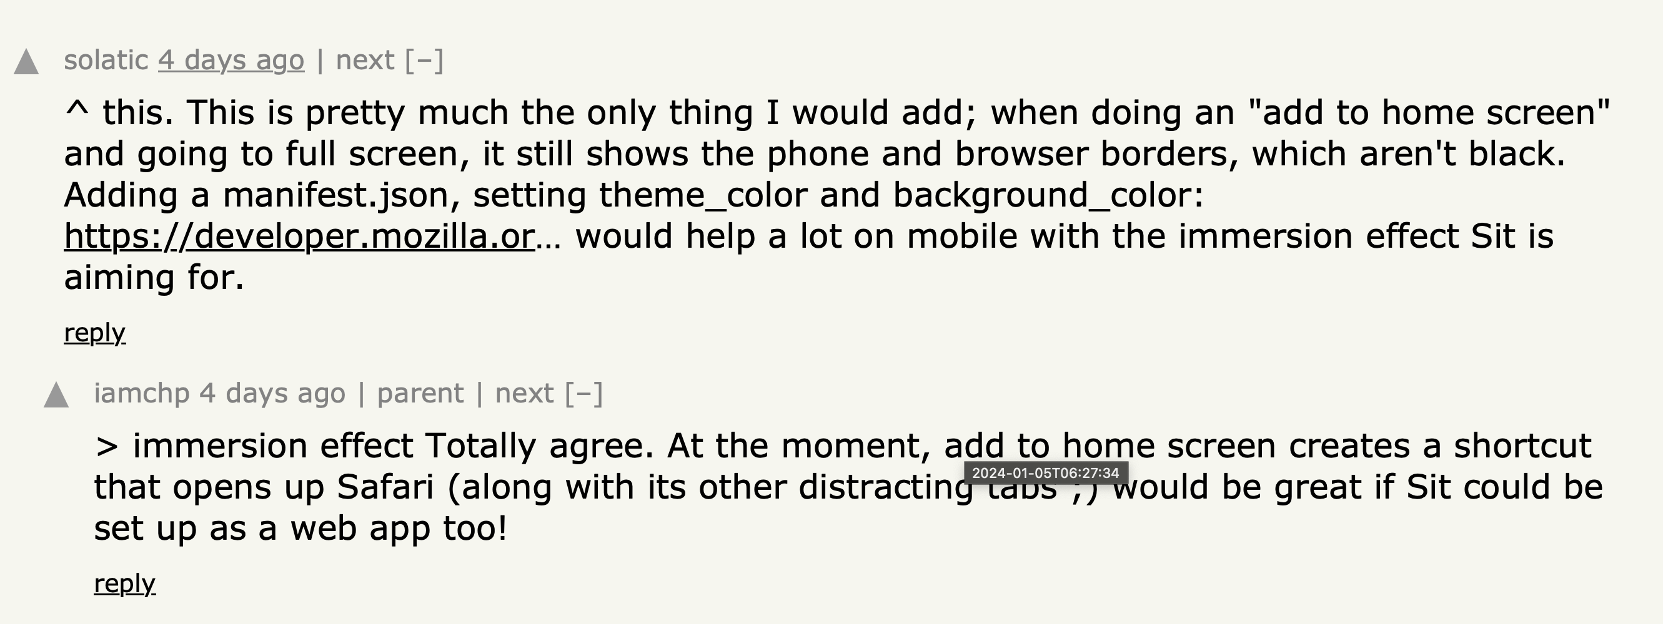1663x624 pixels.
Task: Click solatic's comment text starting '^ this.'
Action: click(x=837, y=195)
